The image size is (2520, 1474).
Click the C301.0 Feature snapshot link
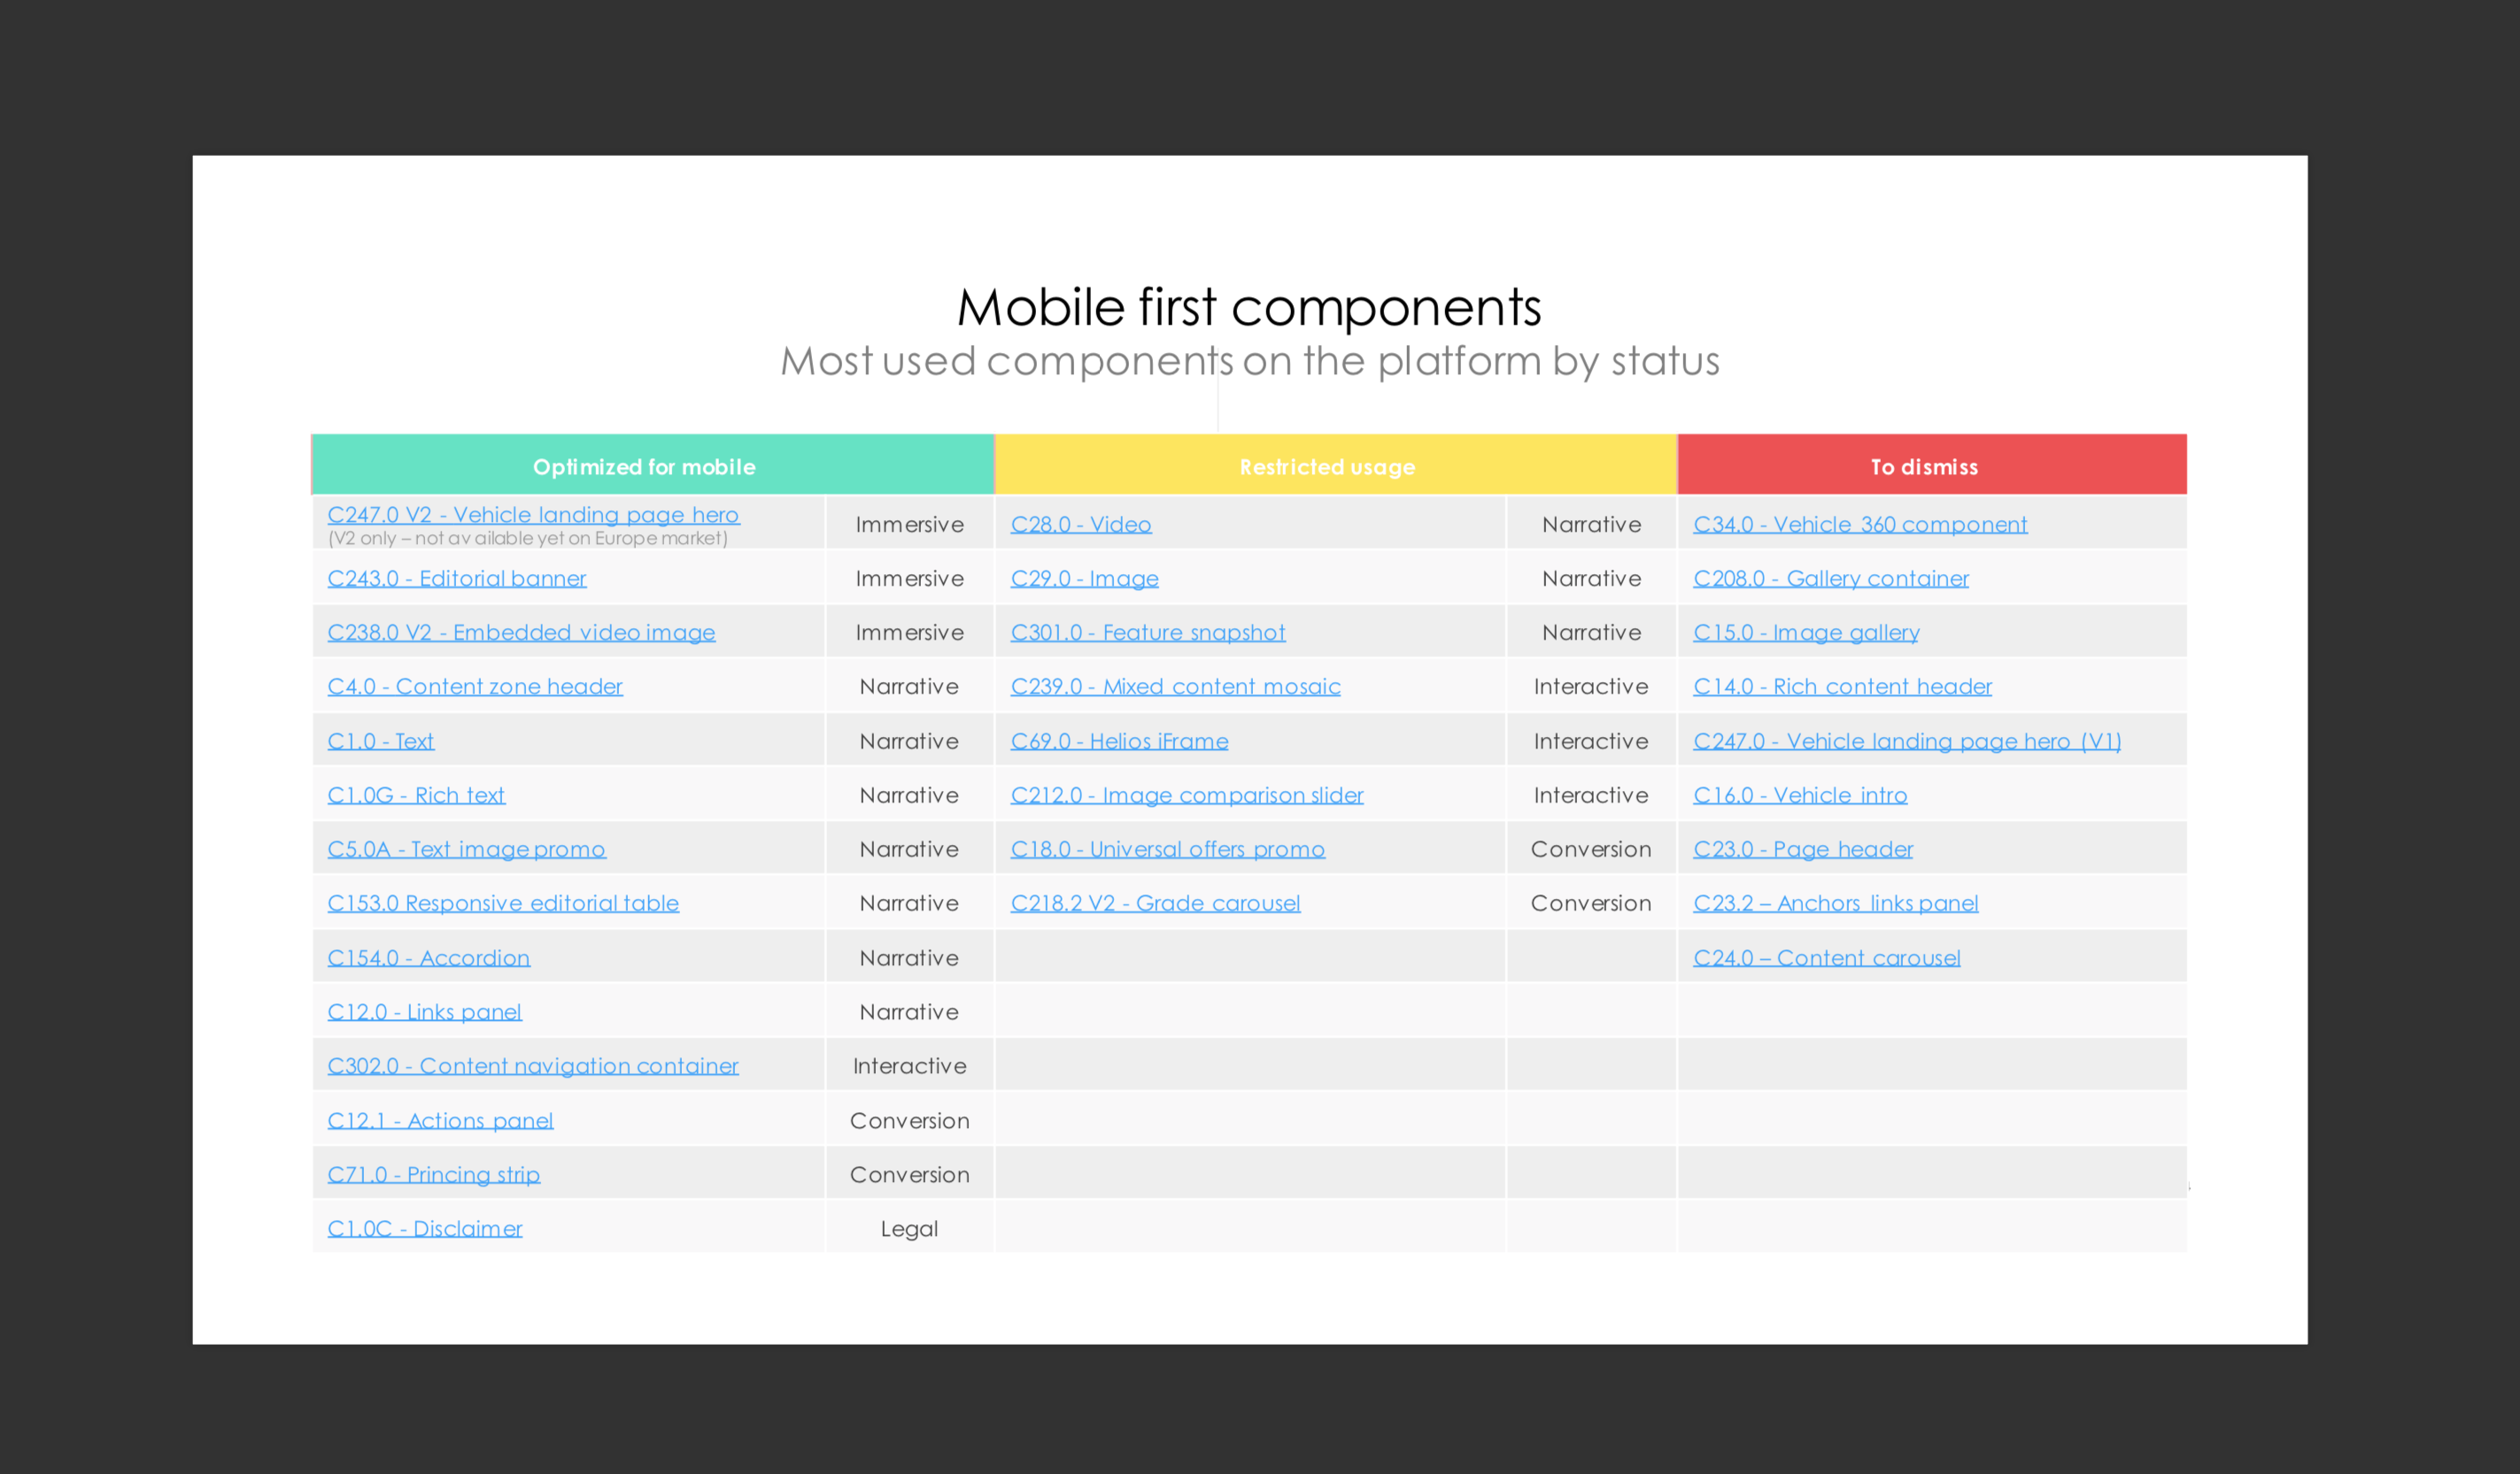click(x=1148, y=633)
